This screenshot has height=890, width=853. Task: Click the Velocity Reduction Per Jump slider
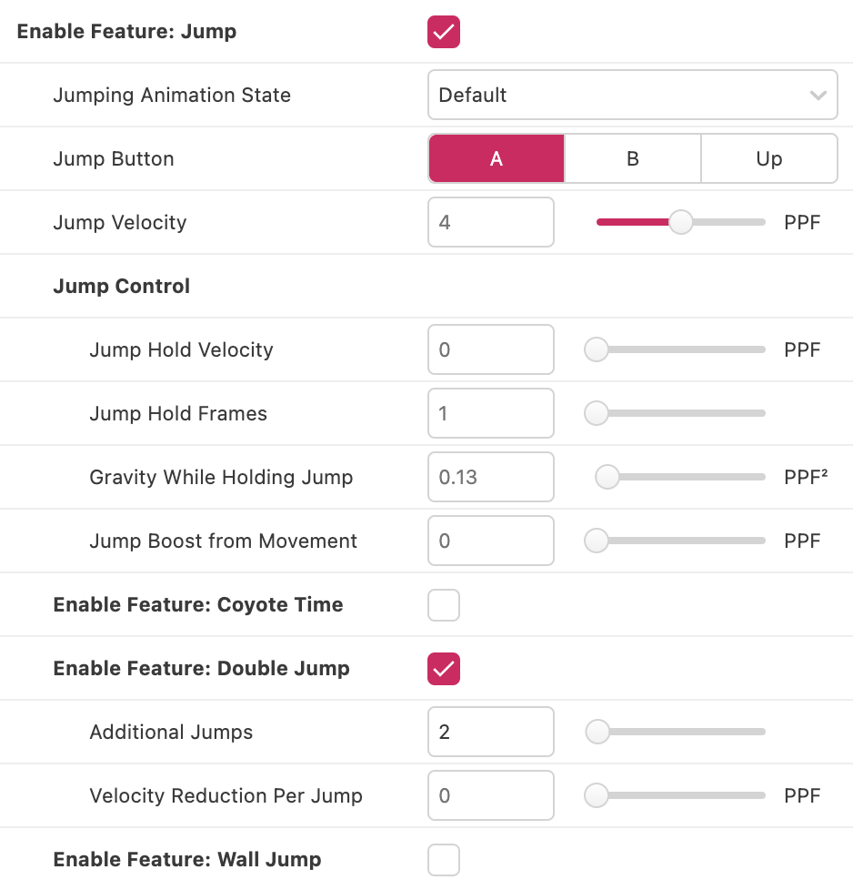680,796
